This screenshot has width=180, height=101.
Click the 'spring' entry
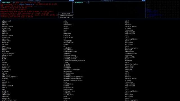pos(66,28)
